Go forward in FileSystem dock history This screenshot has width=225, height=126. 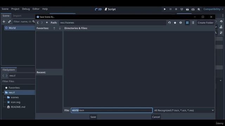pos(6,76)
